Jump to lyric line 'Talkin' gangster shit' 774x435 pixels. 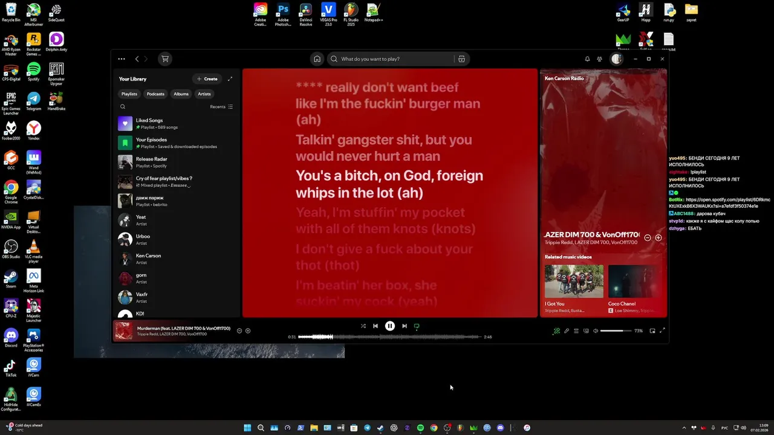click(383, 148)
